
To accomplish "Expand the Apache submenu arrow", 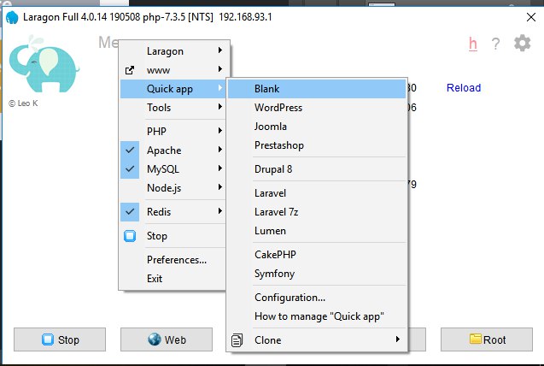I will pos(220,150).
